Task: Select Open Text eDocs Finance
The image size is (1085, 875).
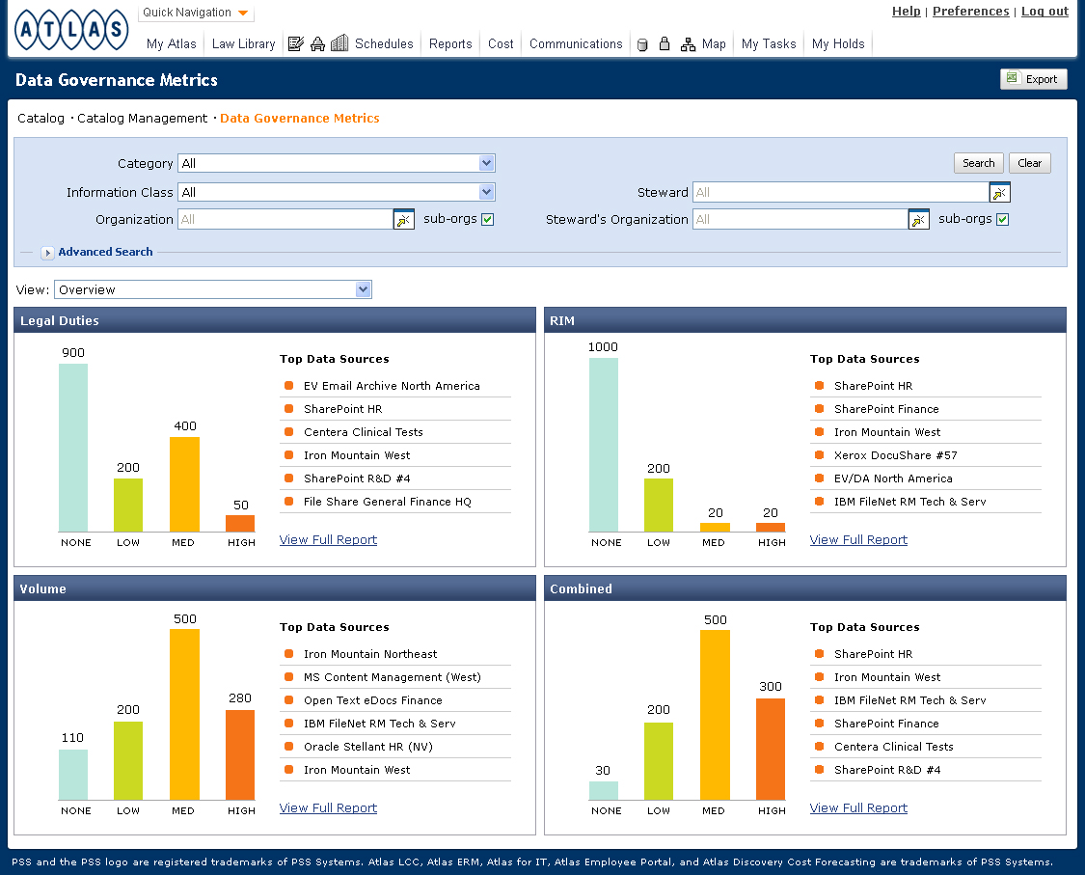Action: (x=373, y=700)
